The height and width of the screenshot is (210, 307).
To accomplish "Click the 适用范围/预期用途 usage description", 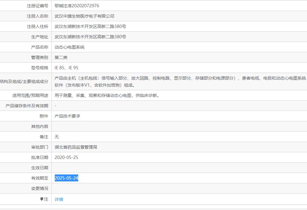I will [107, 95].
